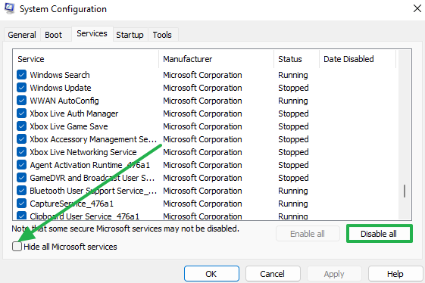Open Help for System Configuration
425x283 pixels.
[395, 274]
